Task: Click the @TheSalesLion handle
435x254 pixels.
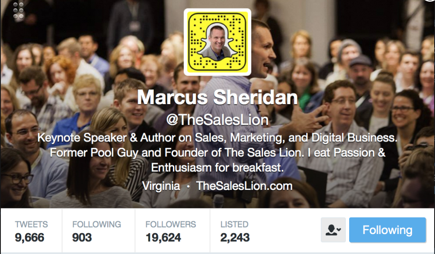Action: tap(217, 120)
